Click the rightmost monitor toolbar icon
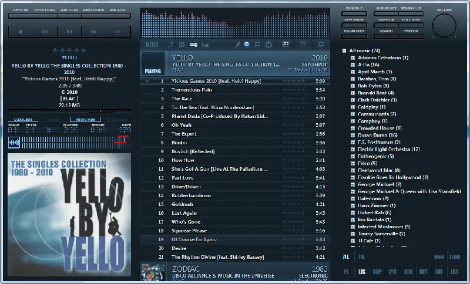 coord(321,44)
